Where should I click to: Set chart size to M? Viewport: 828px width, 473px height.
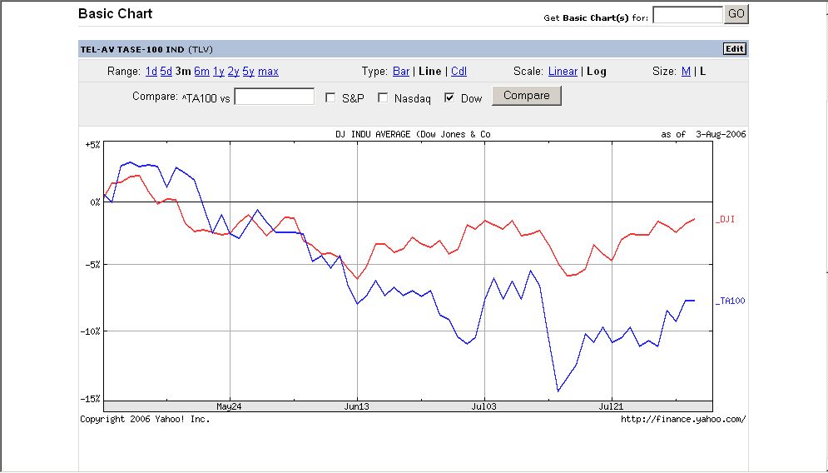[x=686, y=72]
